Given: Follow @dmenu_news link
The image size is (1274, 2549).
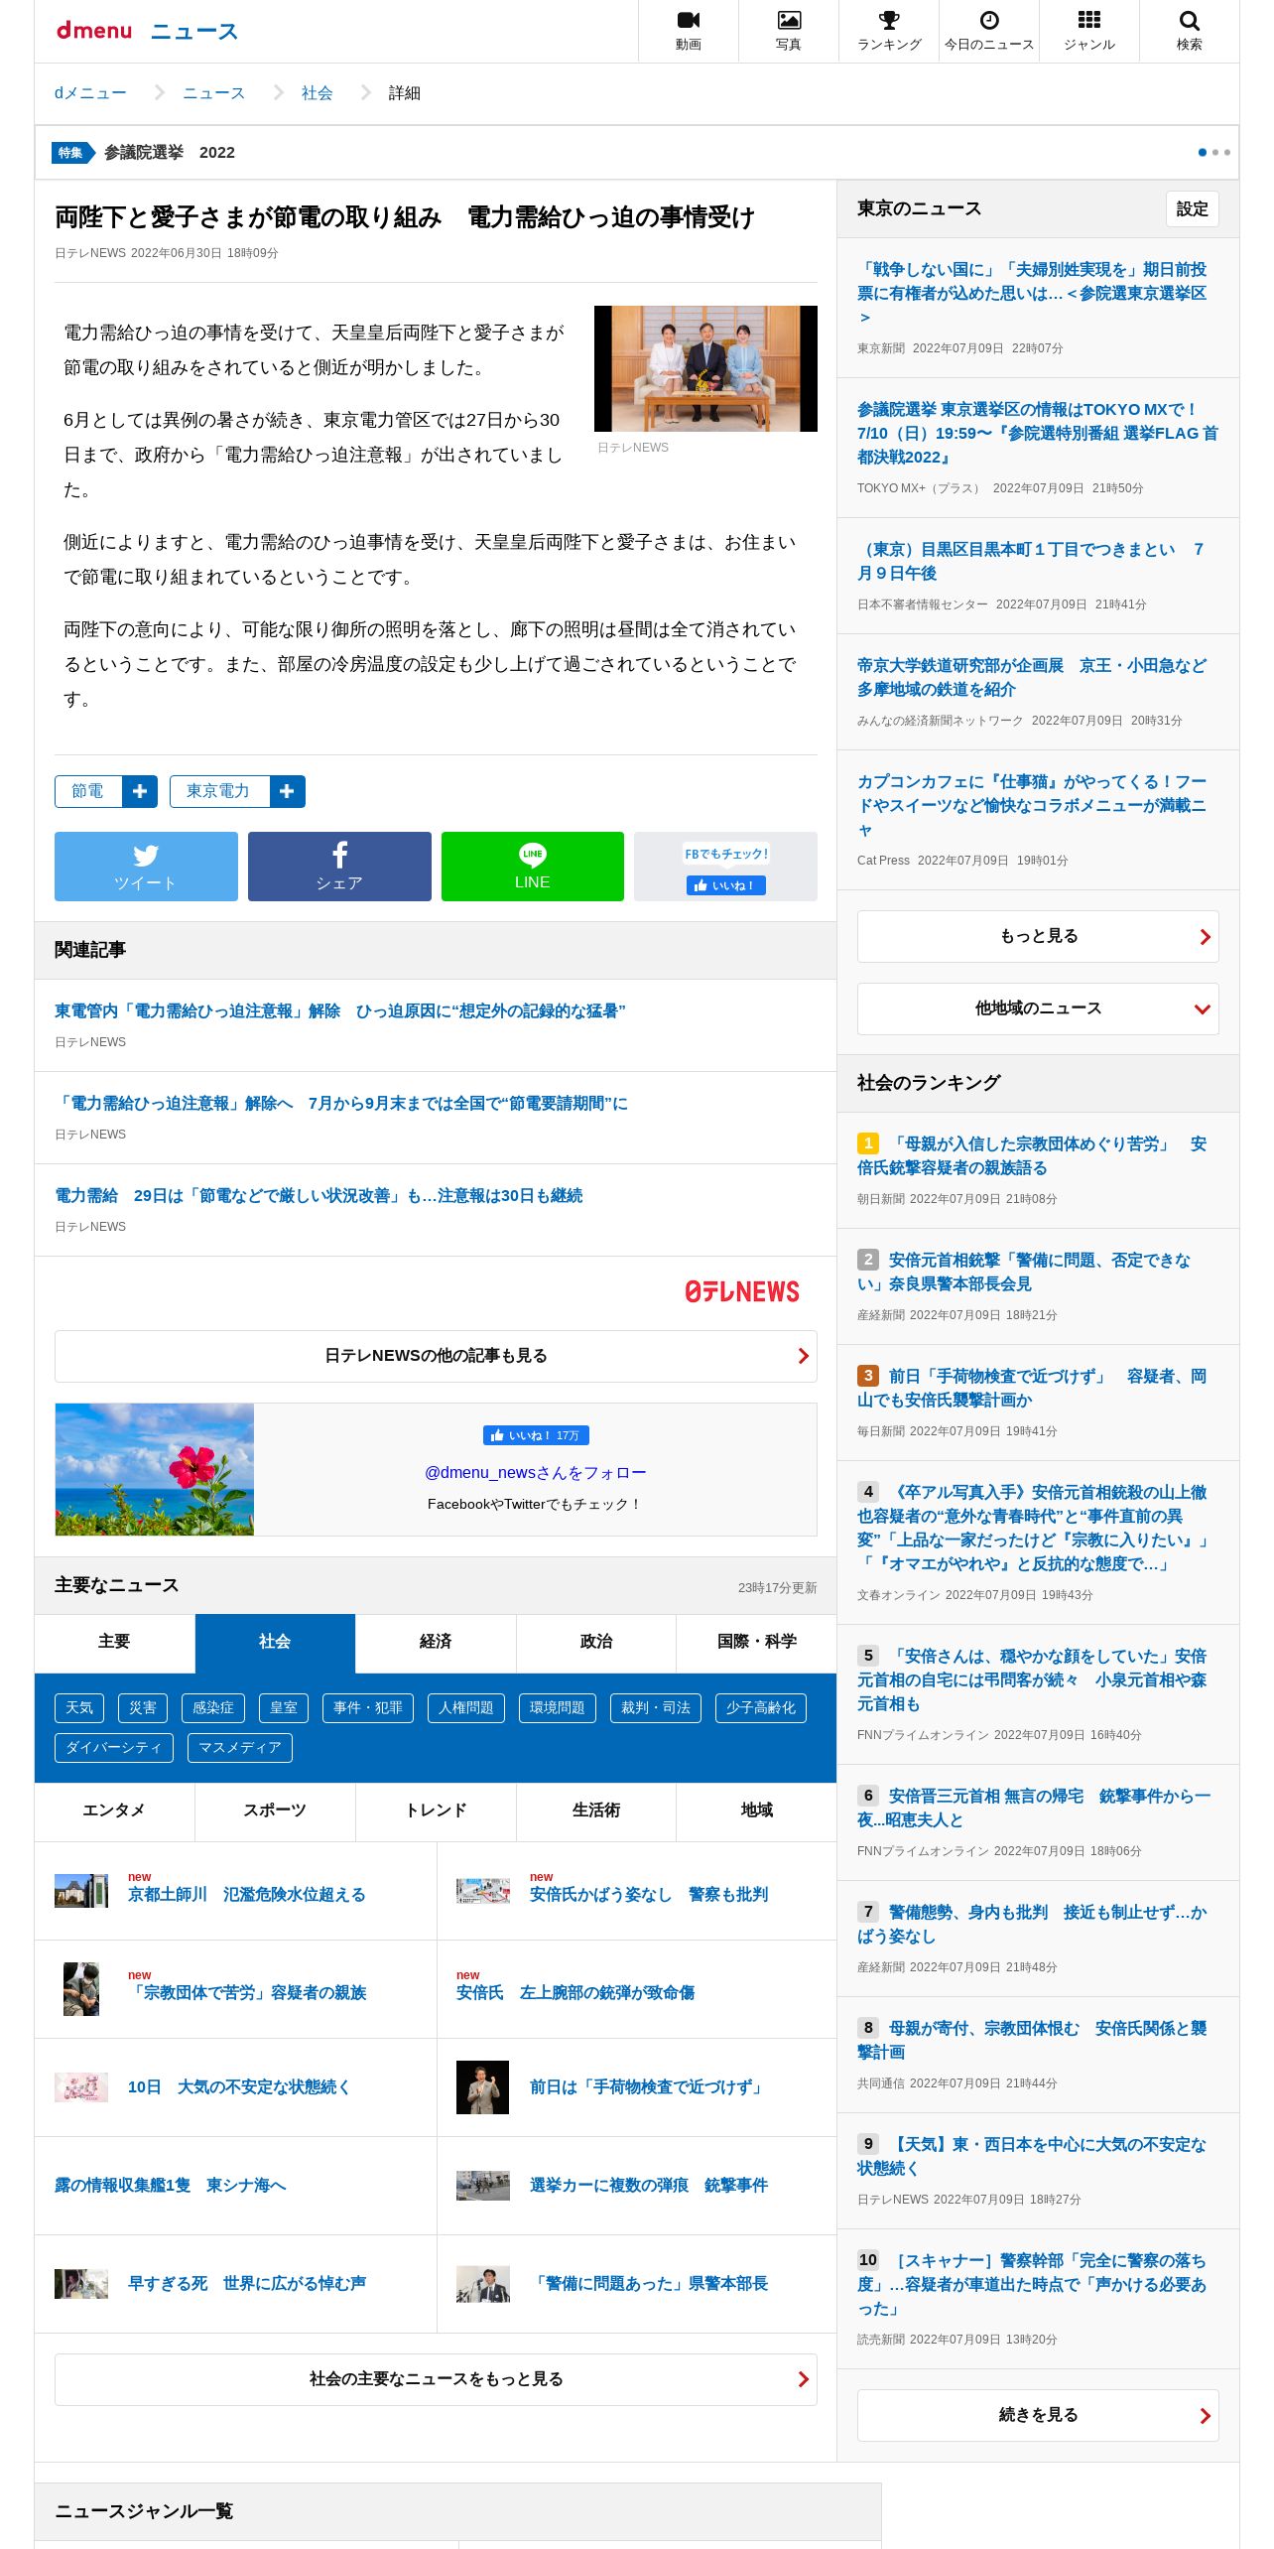Looking at the screenshot, I should (x=536, y=1473).
